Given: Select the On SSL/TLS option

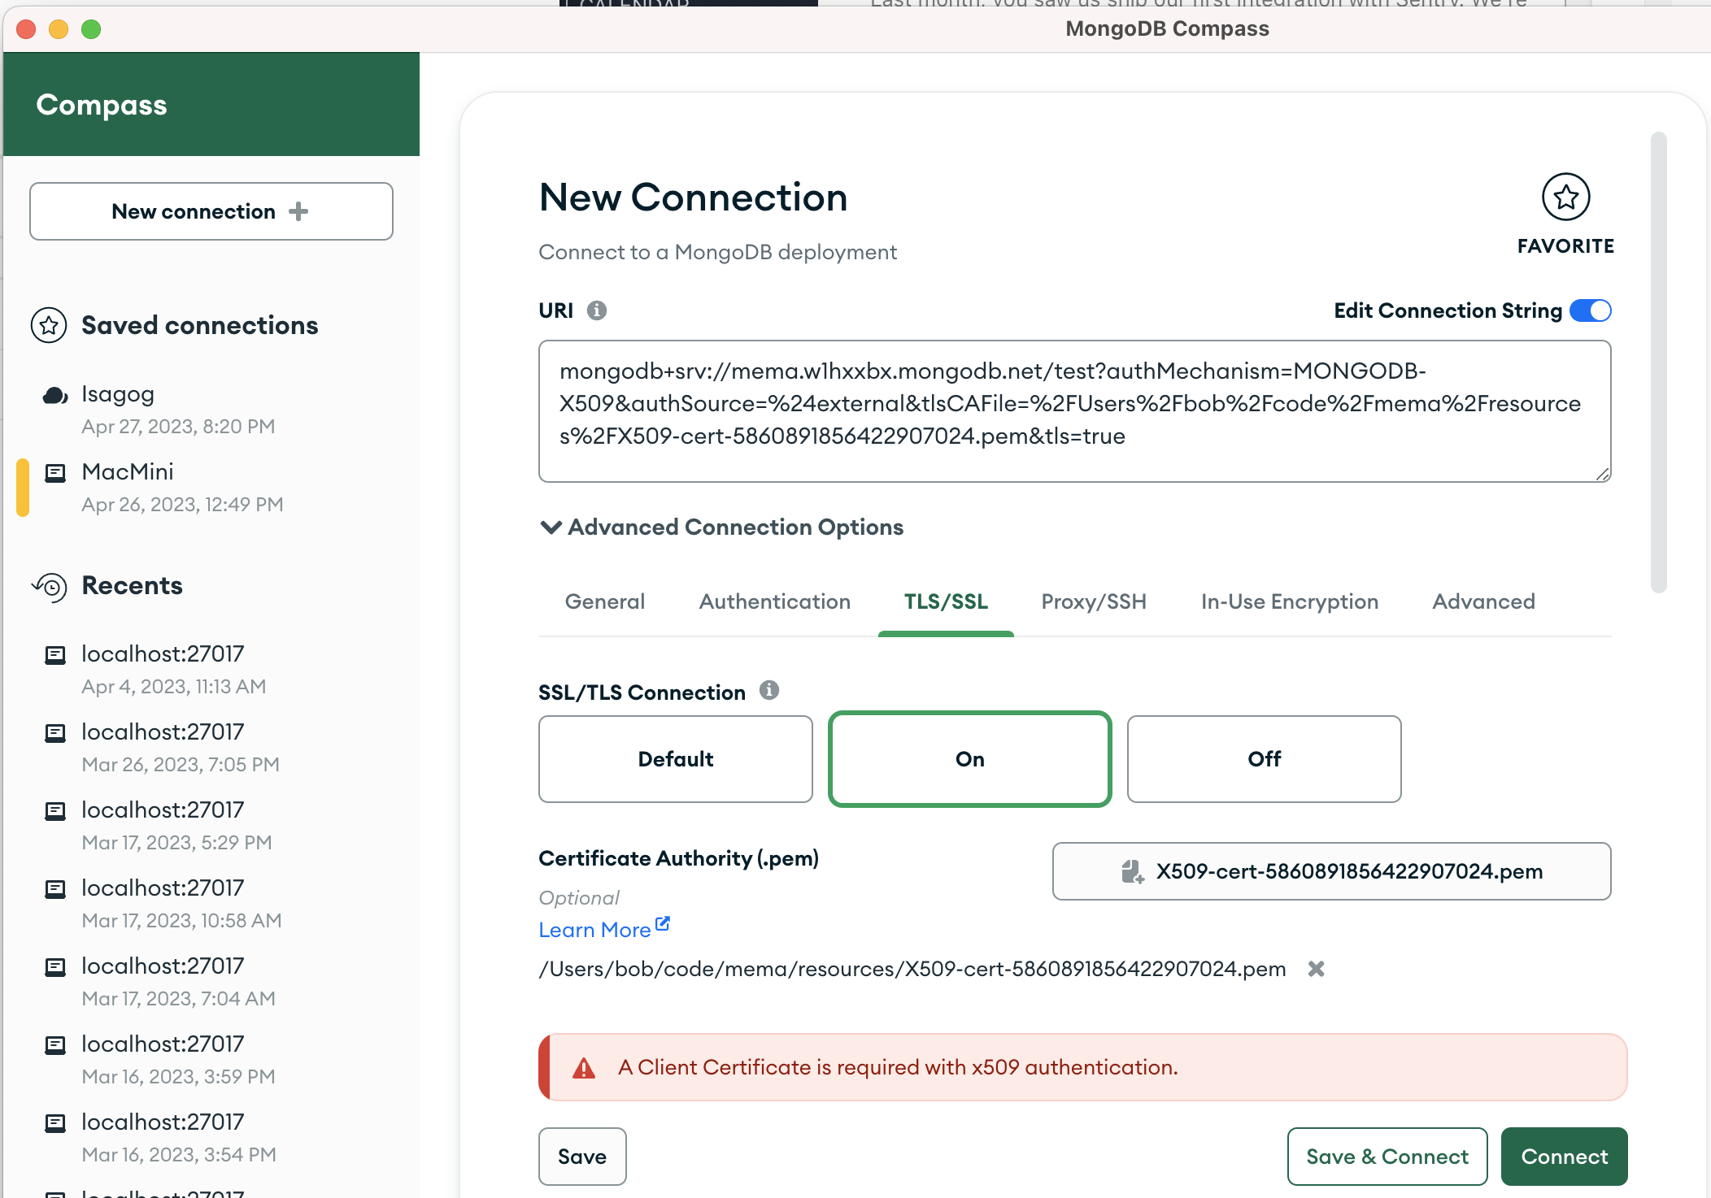Looking at the screenshot, I should pos(969,759).
